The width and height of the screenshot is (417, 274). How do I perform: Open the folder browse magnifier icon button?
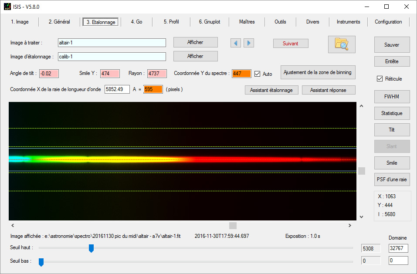coord(342,44)
